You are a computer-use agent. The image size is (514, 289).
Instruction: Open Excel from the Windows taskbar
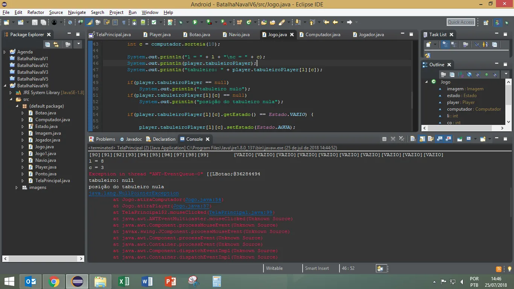124,281
